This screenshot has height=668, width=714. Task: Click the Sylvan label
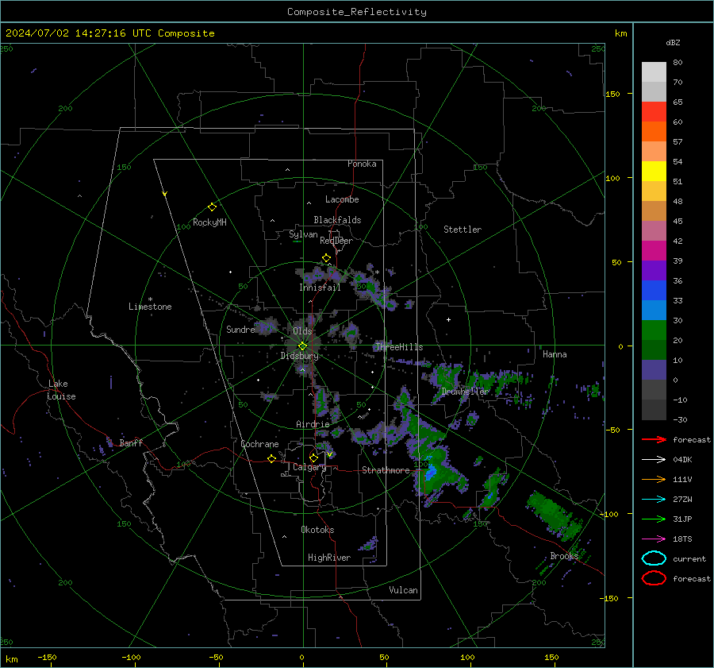303,234
